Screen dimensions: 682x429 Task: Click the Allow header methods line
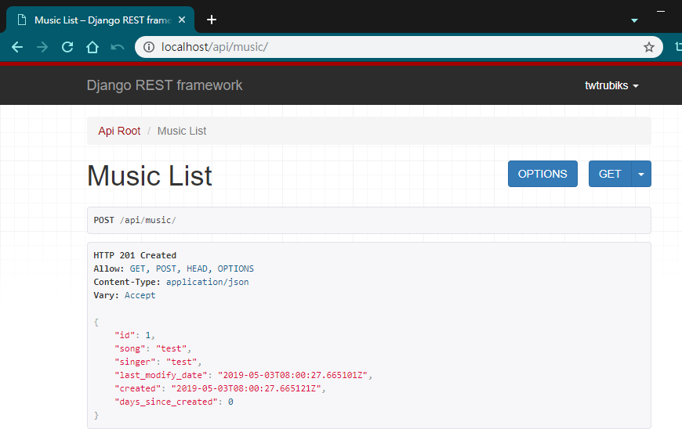tap(173, 269)
